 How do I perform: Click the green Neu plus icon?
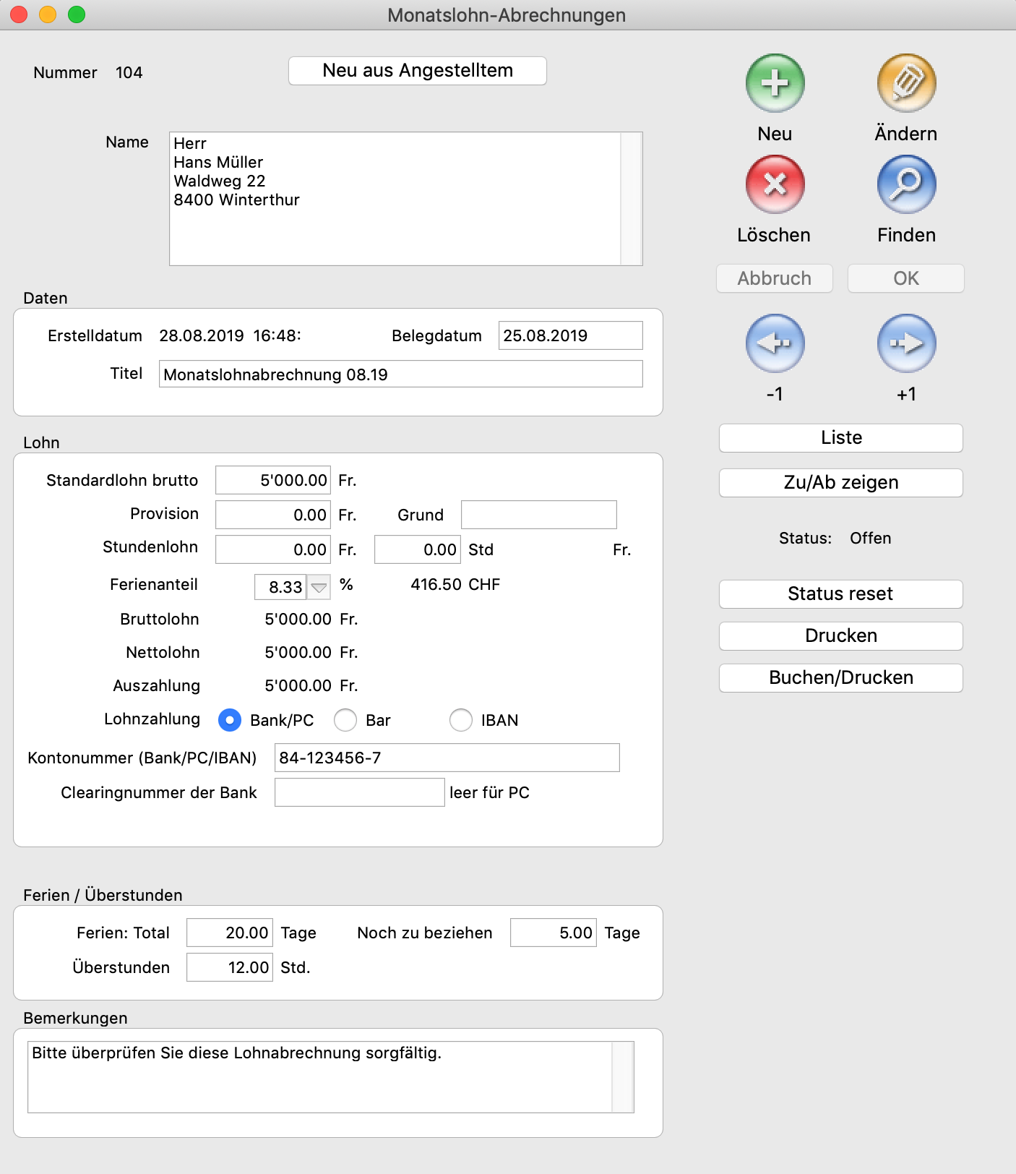point(775,83)
